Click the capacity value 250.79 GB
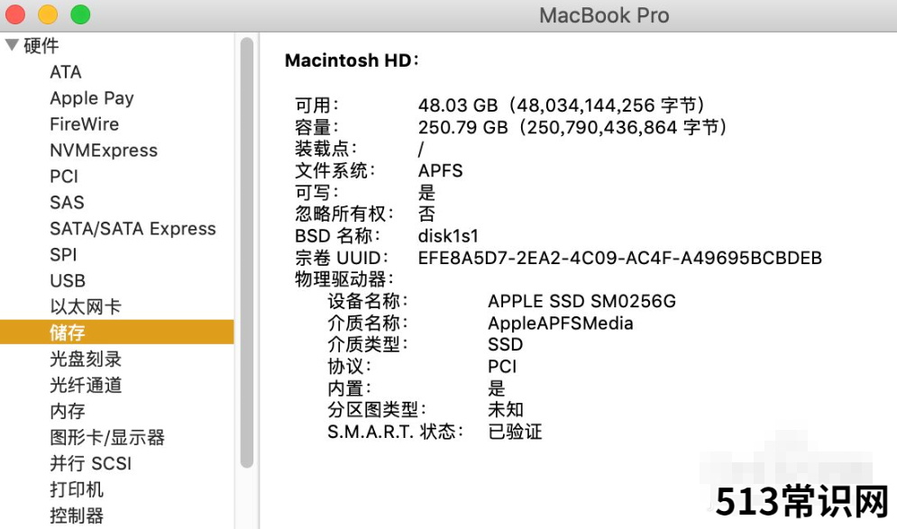Viewport: 897px width, 529px height. click(x=572, y=127)
